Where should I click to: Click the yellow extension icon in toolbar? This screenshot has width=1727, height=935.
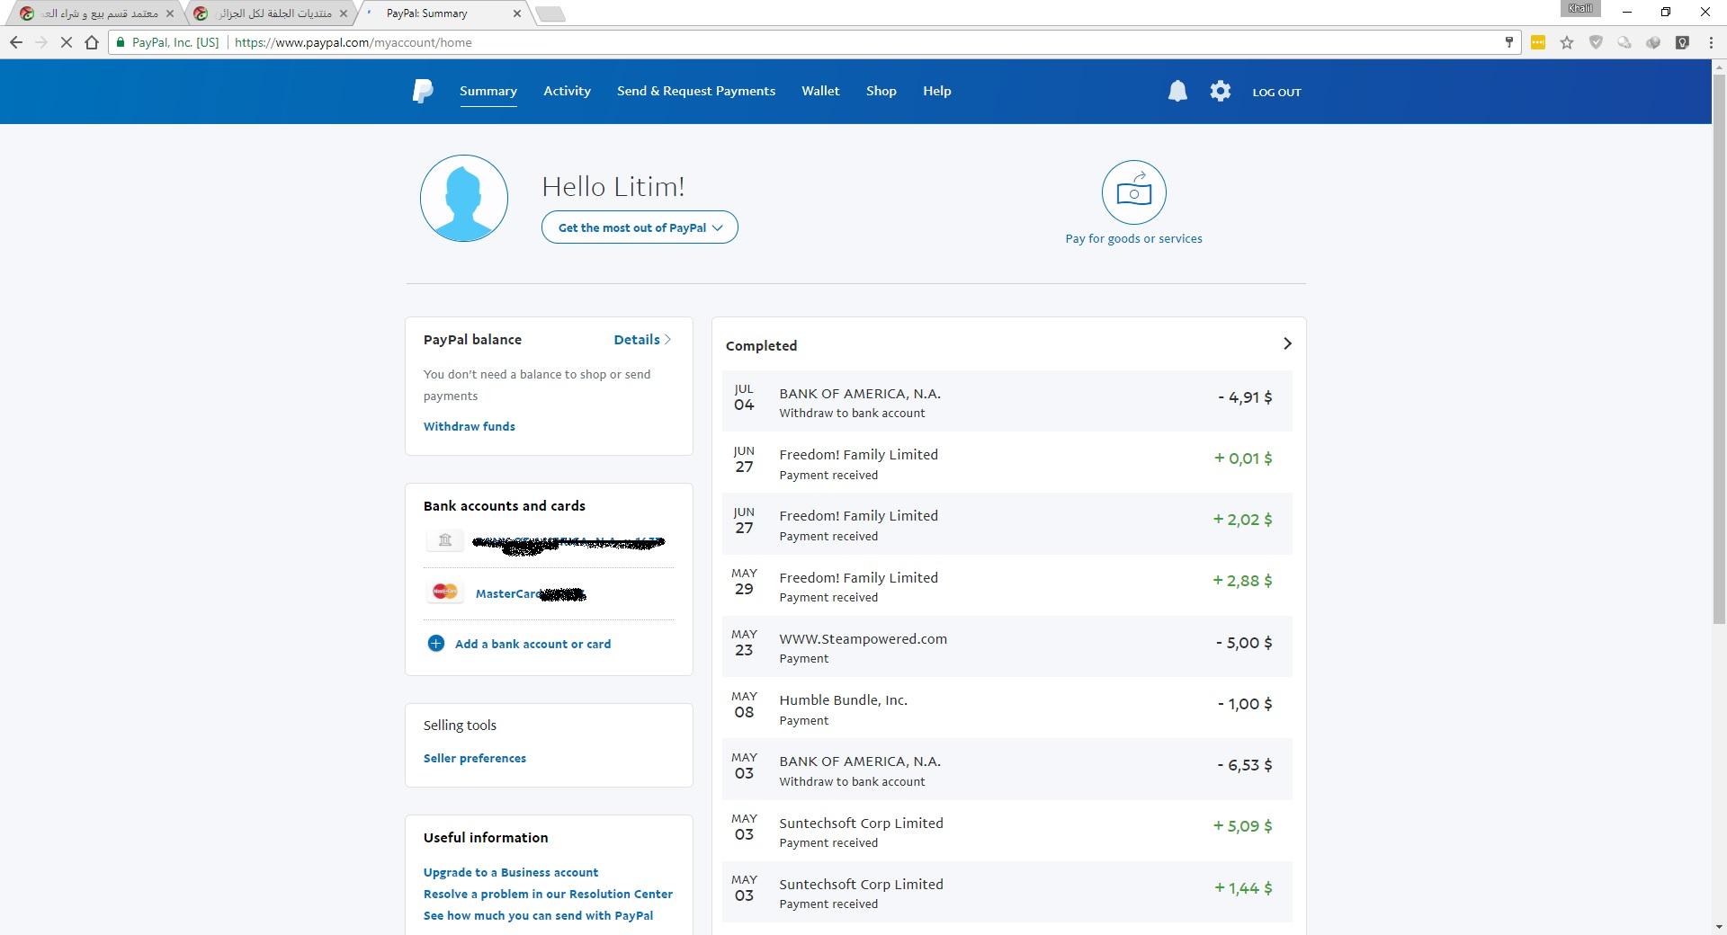(1538, 42)
